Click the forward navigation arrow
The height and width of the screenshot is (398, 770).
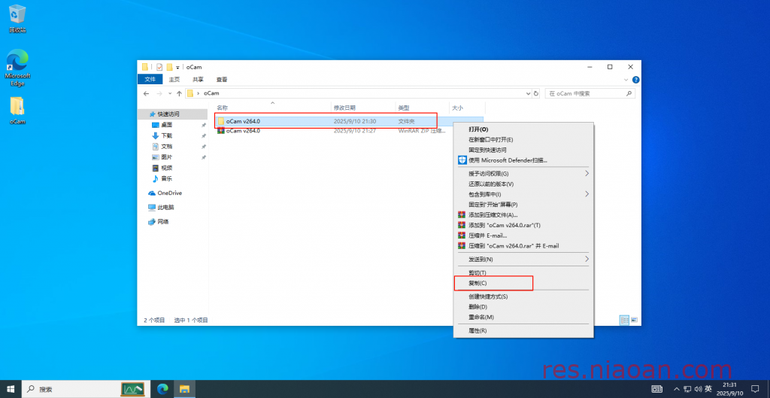pyautogui.click(x=159, y=93)
